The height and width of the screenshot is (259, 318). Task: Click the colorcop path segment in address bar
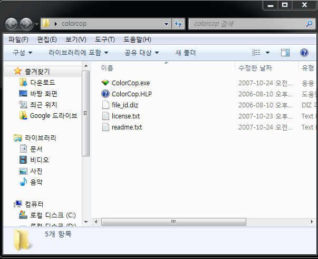click(x=74, y=24)
